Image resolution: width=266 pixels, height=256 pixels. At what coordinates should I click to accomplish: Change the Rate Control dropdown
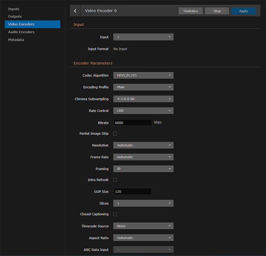coord(143,110)
